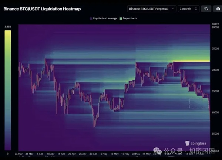This screenshot has height=160, width=222.
Task: Click the 15 May date label
Action: click(x=125, y=154)
